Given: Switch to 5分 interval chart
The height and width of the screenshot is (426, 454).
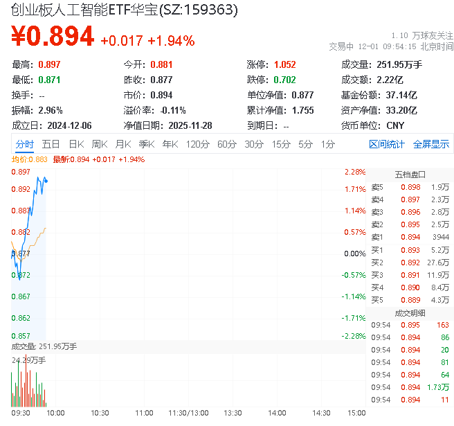Looking at the screenshot, I should (x=306, y=144).
